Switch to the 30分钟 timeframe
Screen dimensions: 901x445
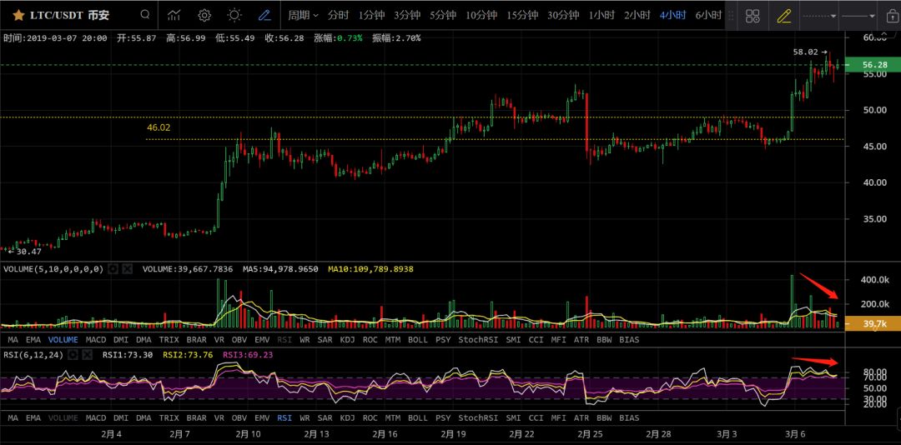(x=562, y=16)
